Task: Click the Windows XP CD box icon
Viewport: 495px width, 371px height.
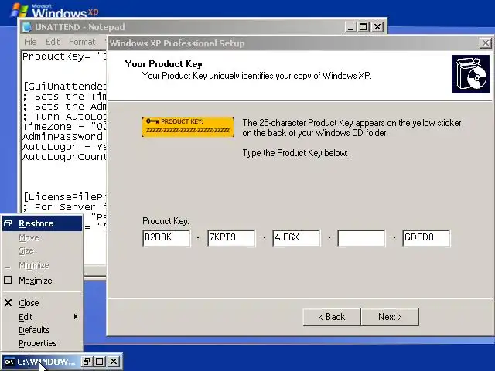Action: (x=470, y=74)
